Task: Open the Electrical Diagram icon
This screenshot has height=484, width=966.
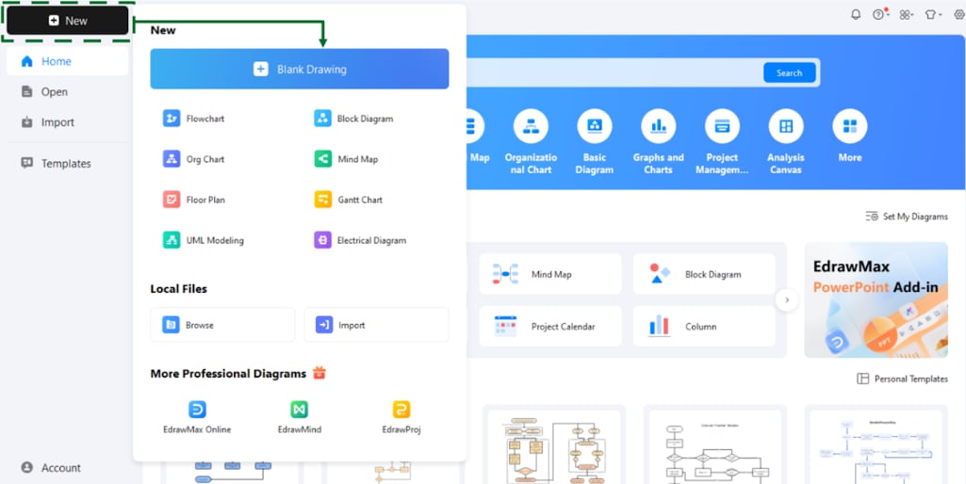Action: click(x=323, y=240)
